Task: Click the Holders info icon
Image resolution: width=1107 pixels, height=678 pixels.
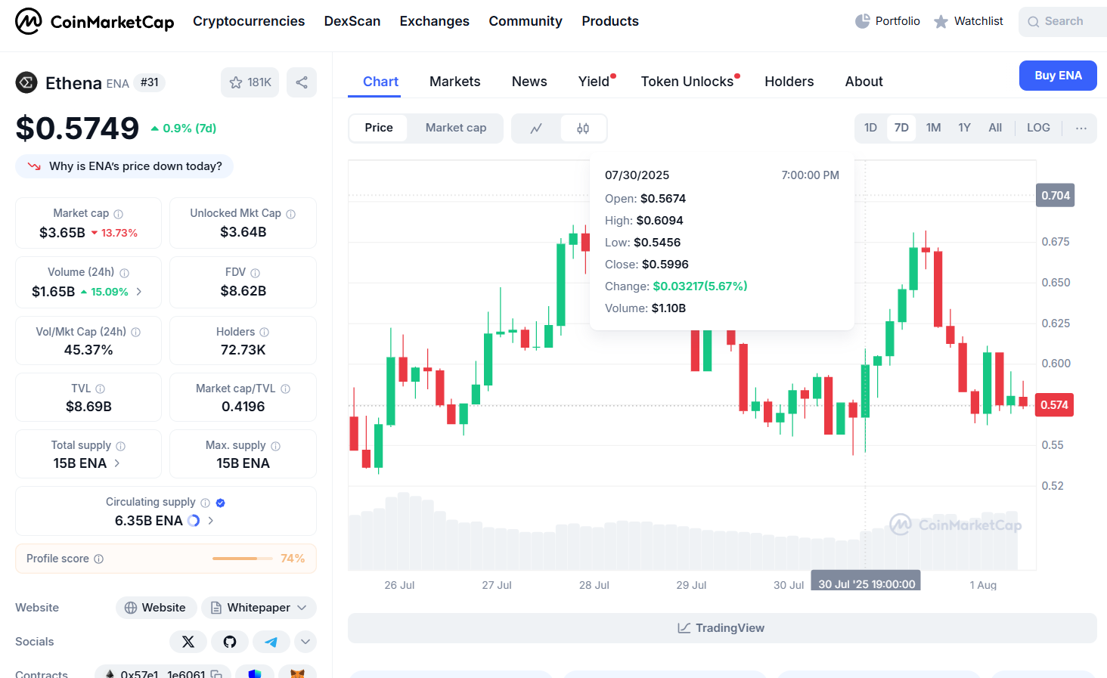Action: (x=264, y=332)
